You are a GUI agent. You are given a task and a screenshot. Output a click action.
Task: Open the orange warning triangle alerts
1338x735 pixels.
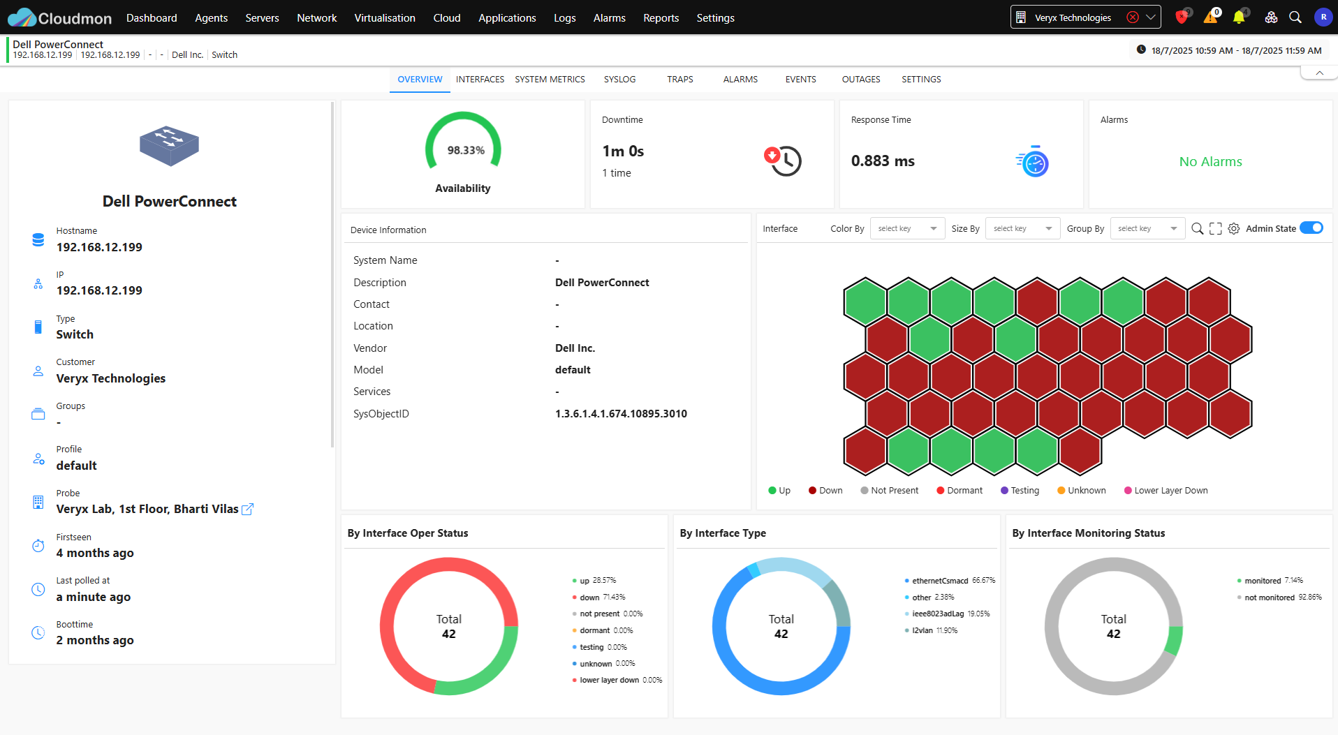coord(1211,17)
